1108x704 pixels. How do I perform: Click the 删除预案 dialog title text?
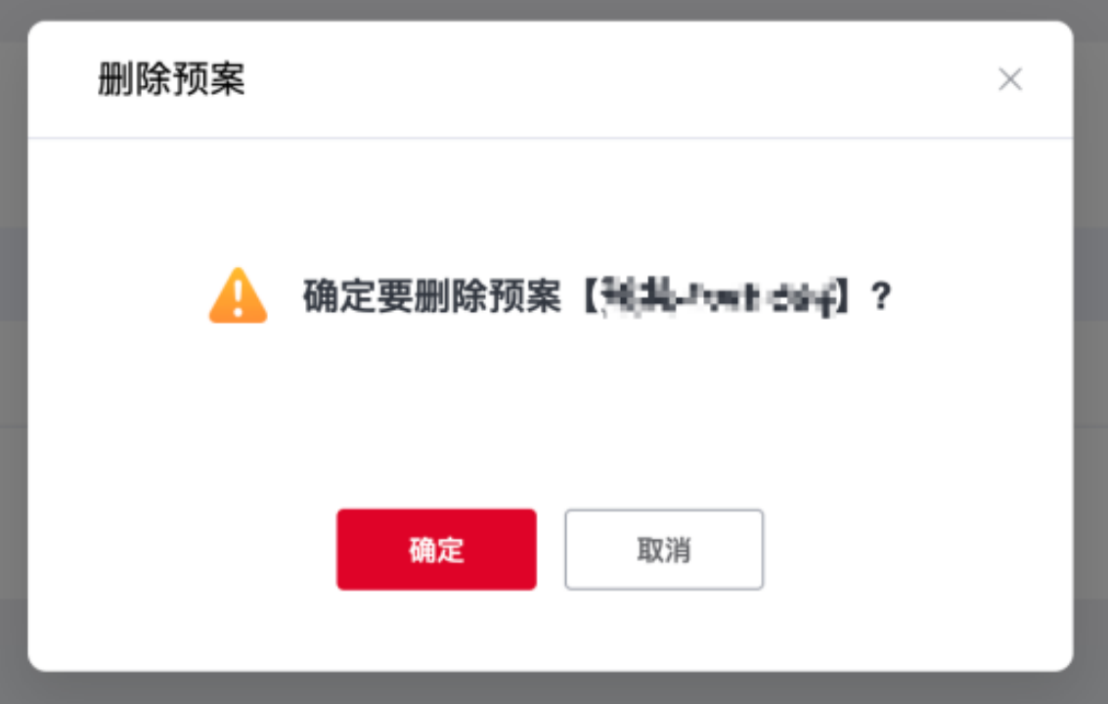tap(172, 79)
